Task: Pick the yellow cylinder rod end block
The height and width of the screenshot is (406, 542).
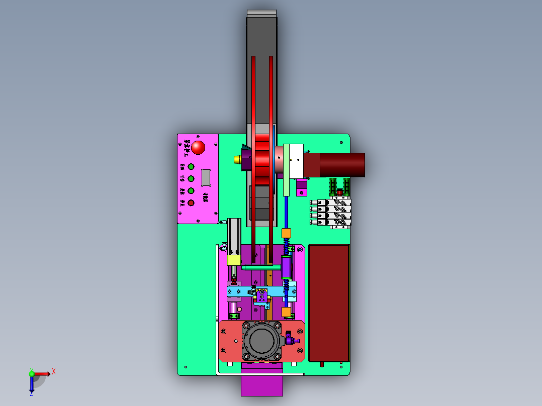Action: pyautogui.click(x=234, y=260)
